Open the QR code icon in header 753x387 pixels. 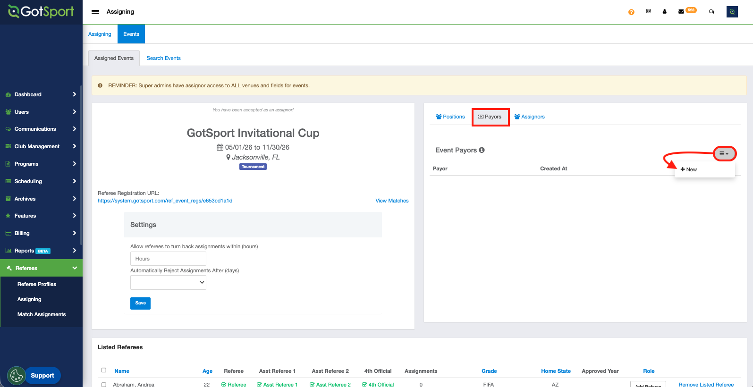click(x=648, y=11)
